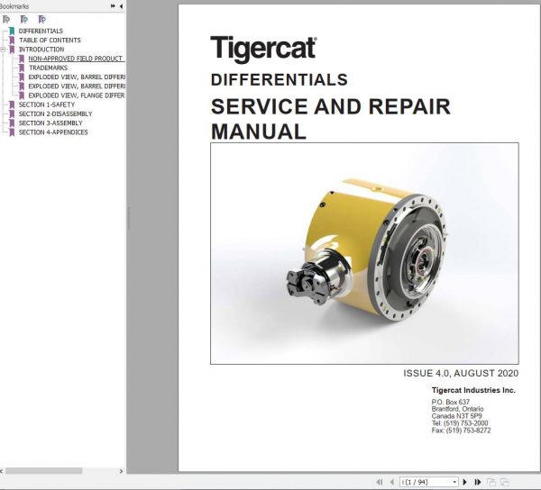The height and width of the screenshot is (490, 541).
Task: Open the NON-APPROVED FIELD PRODUCT bookmark
Action: [77, 59]
